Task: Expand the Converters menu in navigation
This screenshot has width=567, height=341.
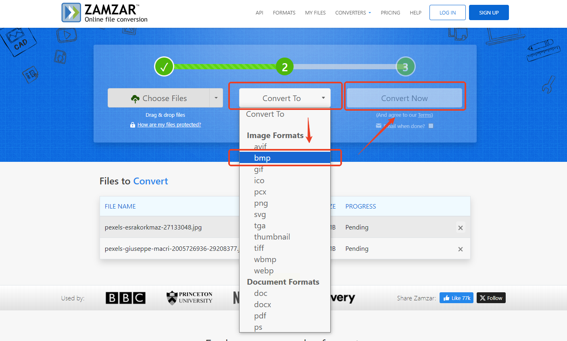Action: point(353,13)
